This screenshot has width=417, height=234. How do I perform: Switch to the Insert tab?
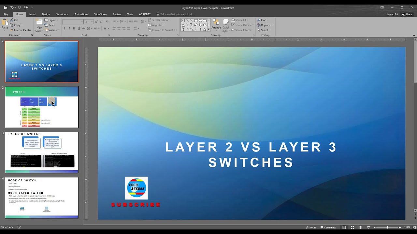[x=33, y=14]
